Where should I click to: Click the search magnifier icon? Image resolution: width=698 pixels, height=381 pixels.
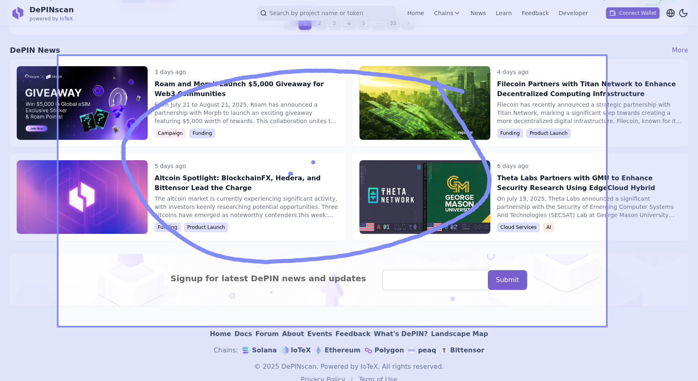264,13
